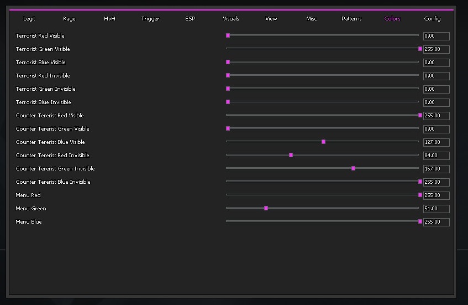Open the Config tab
Image resolution: width=468 pixels, height=305 pixels.
tap(432, 19)
